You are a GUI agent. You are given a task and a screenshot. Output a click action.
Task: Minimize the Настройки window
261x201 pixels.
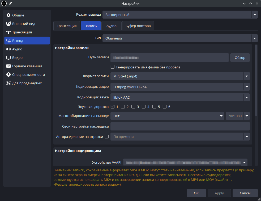point(244,3)
